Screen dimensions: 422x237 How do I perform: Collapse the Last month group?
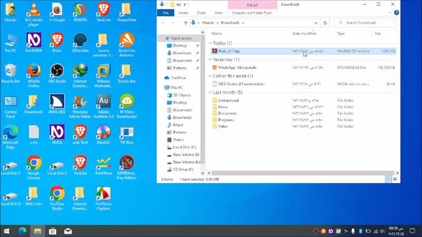(210, 92)
